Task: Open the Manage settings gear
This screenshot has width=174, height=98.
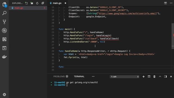Action: point(4,94)
